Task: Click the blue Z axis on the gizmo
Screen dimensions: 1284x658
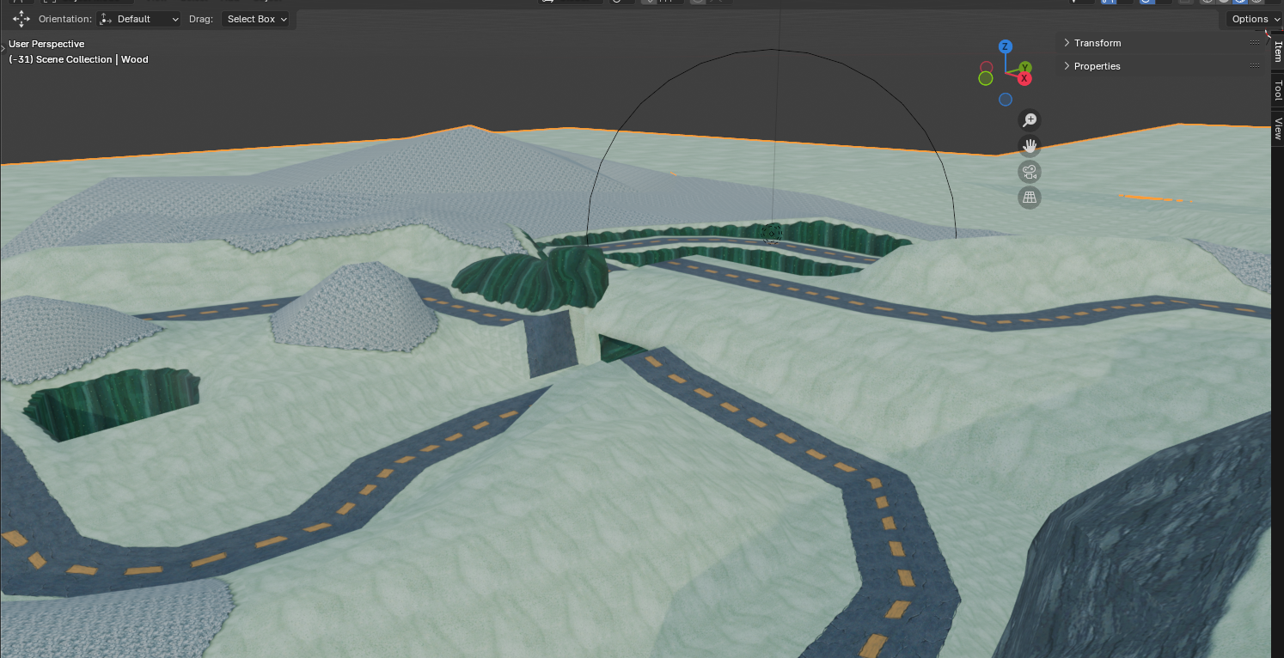Action: [x=1005, y=46]
